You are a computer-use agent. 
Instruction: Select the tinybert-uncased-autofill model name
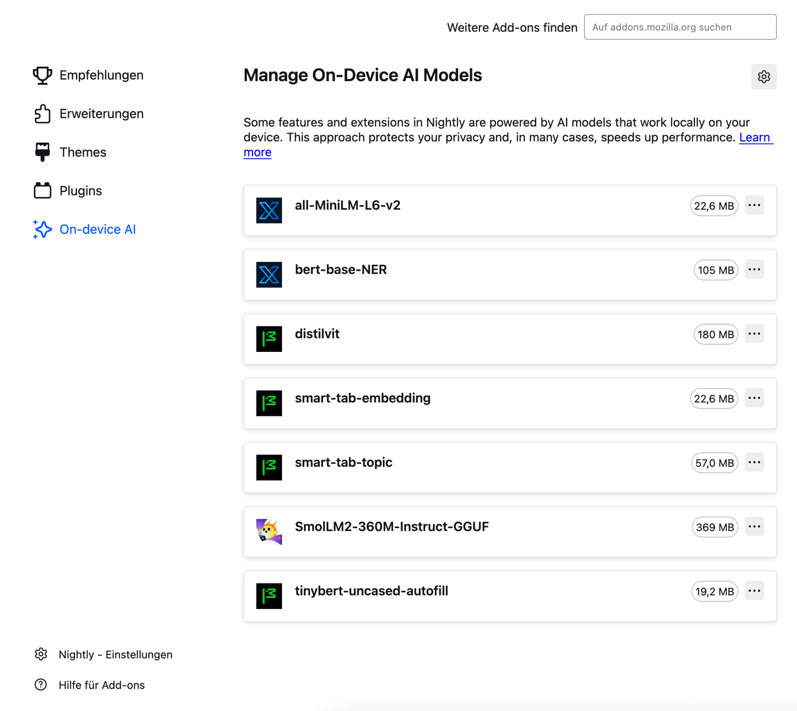pos(371,591)
